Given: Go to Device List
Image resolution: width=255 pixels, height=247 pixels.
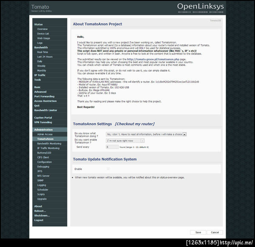Looking at the screenshot, I should pos(43,34).
